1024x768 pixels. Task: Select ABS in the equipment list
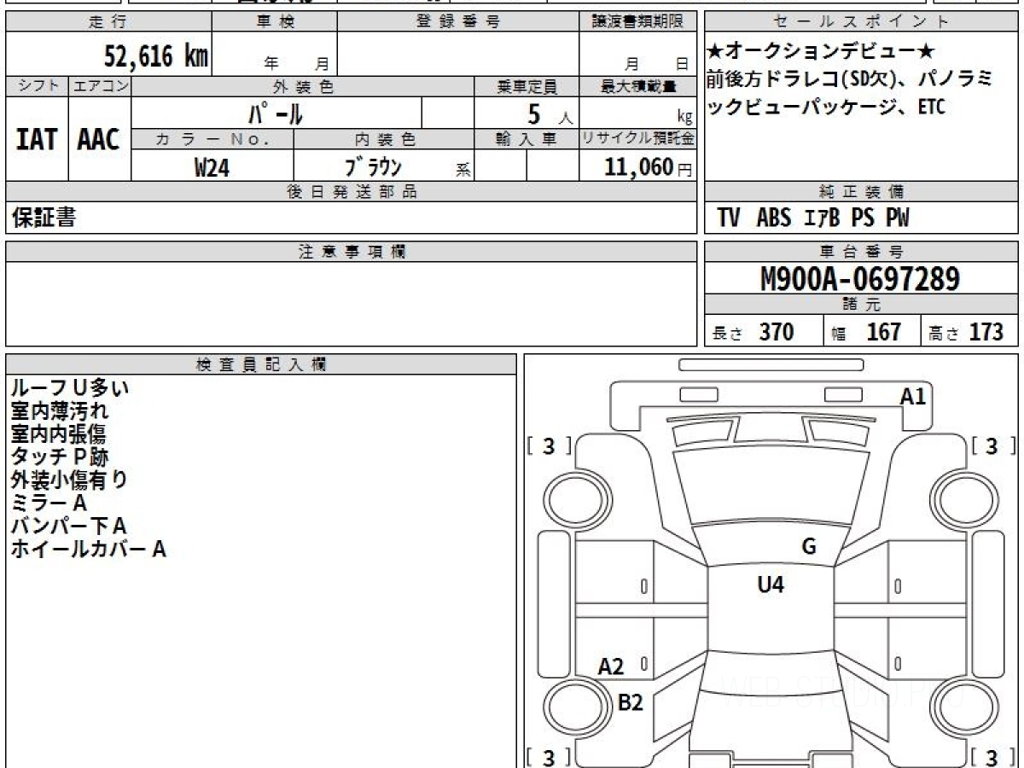[x=774, y=218]
